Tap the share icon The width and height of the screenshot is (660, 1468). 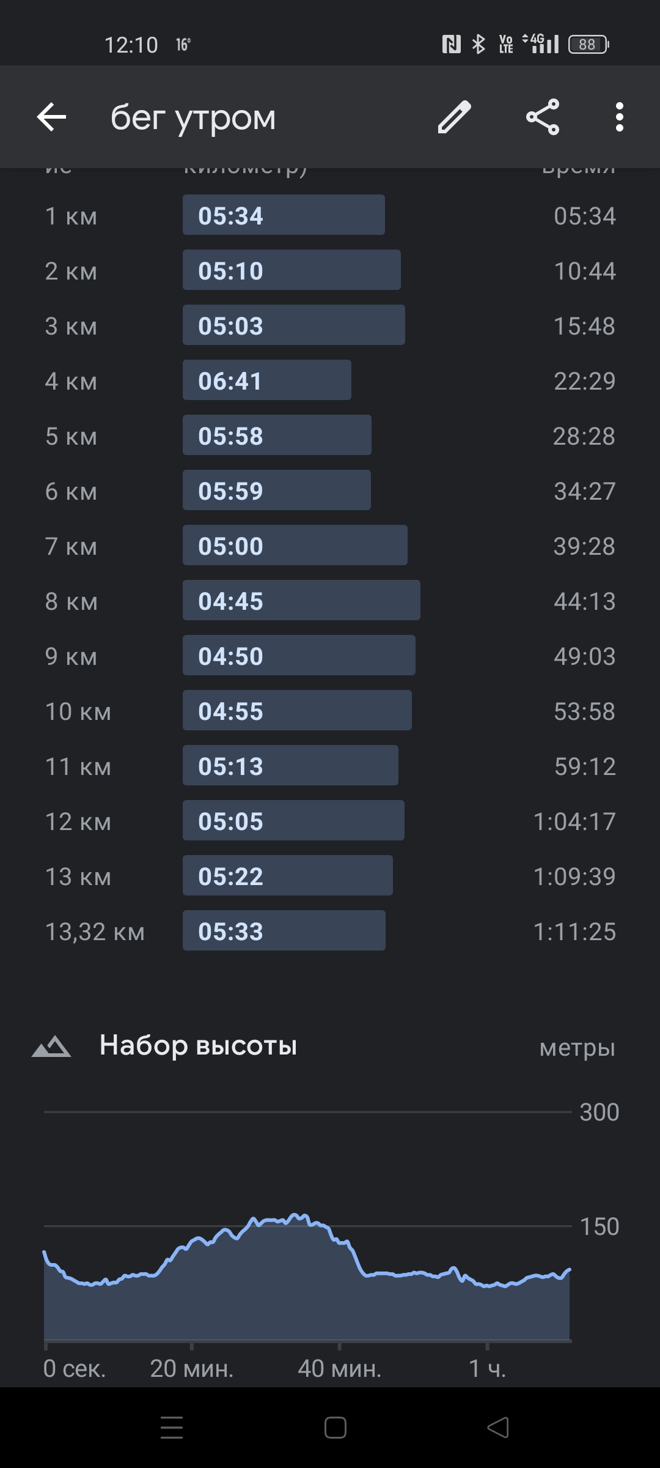[x=543, y=117]
